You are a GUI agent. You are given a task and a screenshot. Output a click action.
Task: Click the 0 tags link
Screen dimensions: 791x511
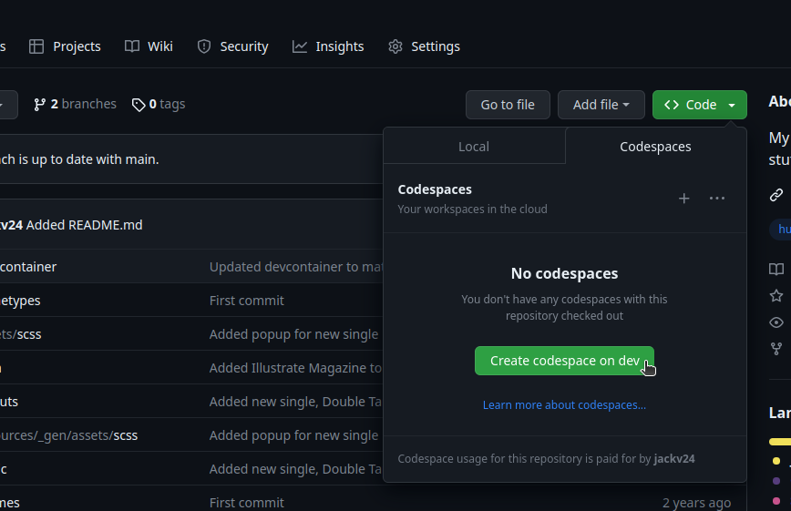159,104
